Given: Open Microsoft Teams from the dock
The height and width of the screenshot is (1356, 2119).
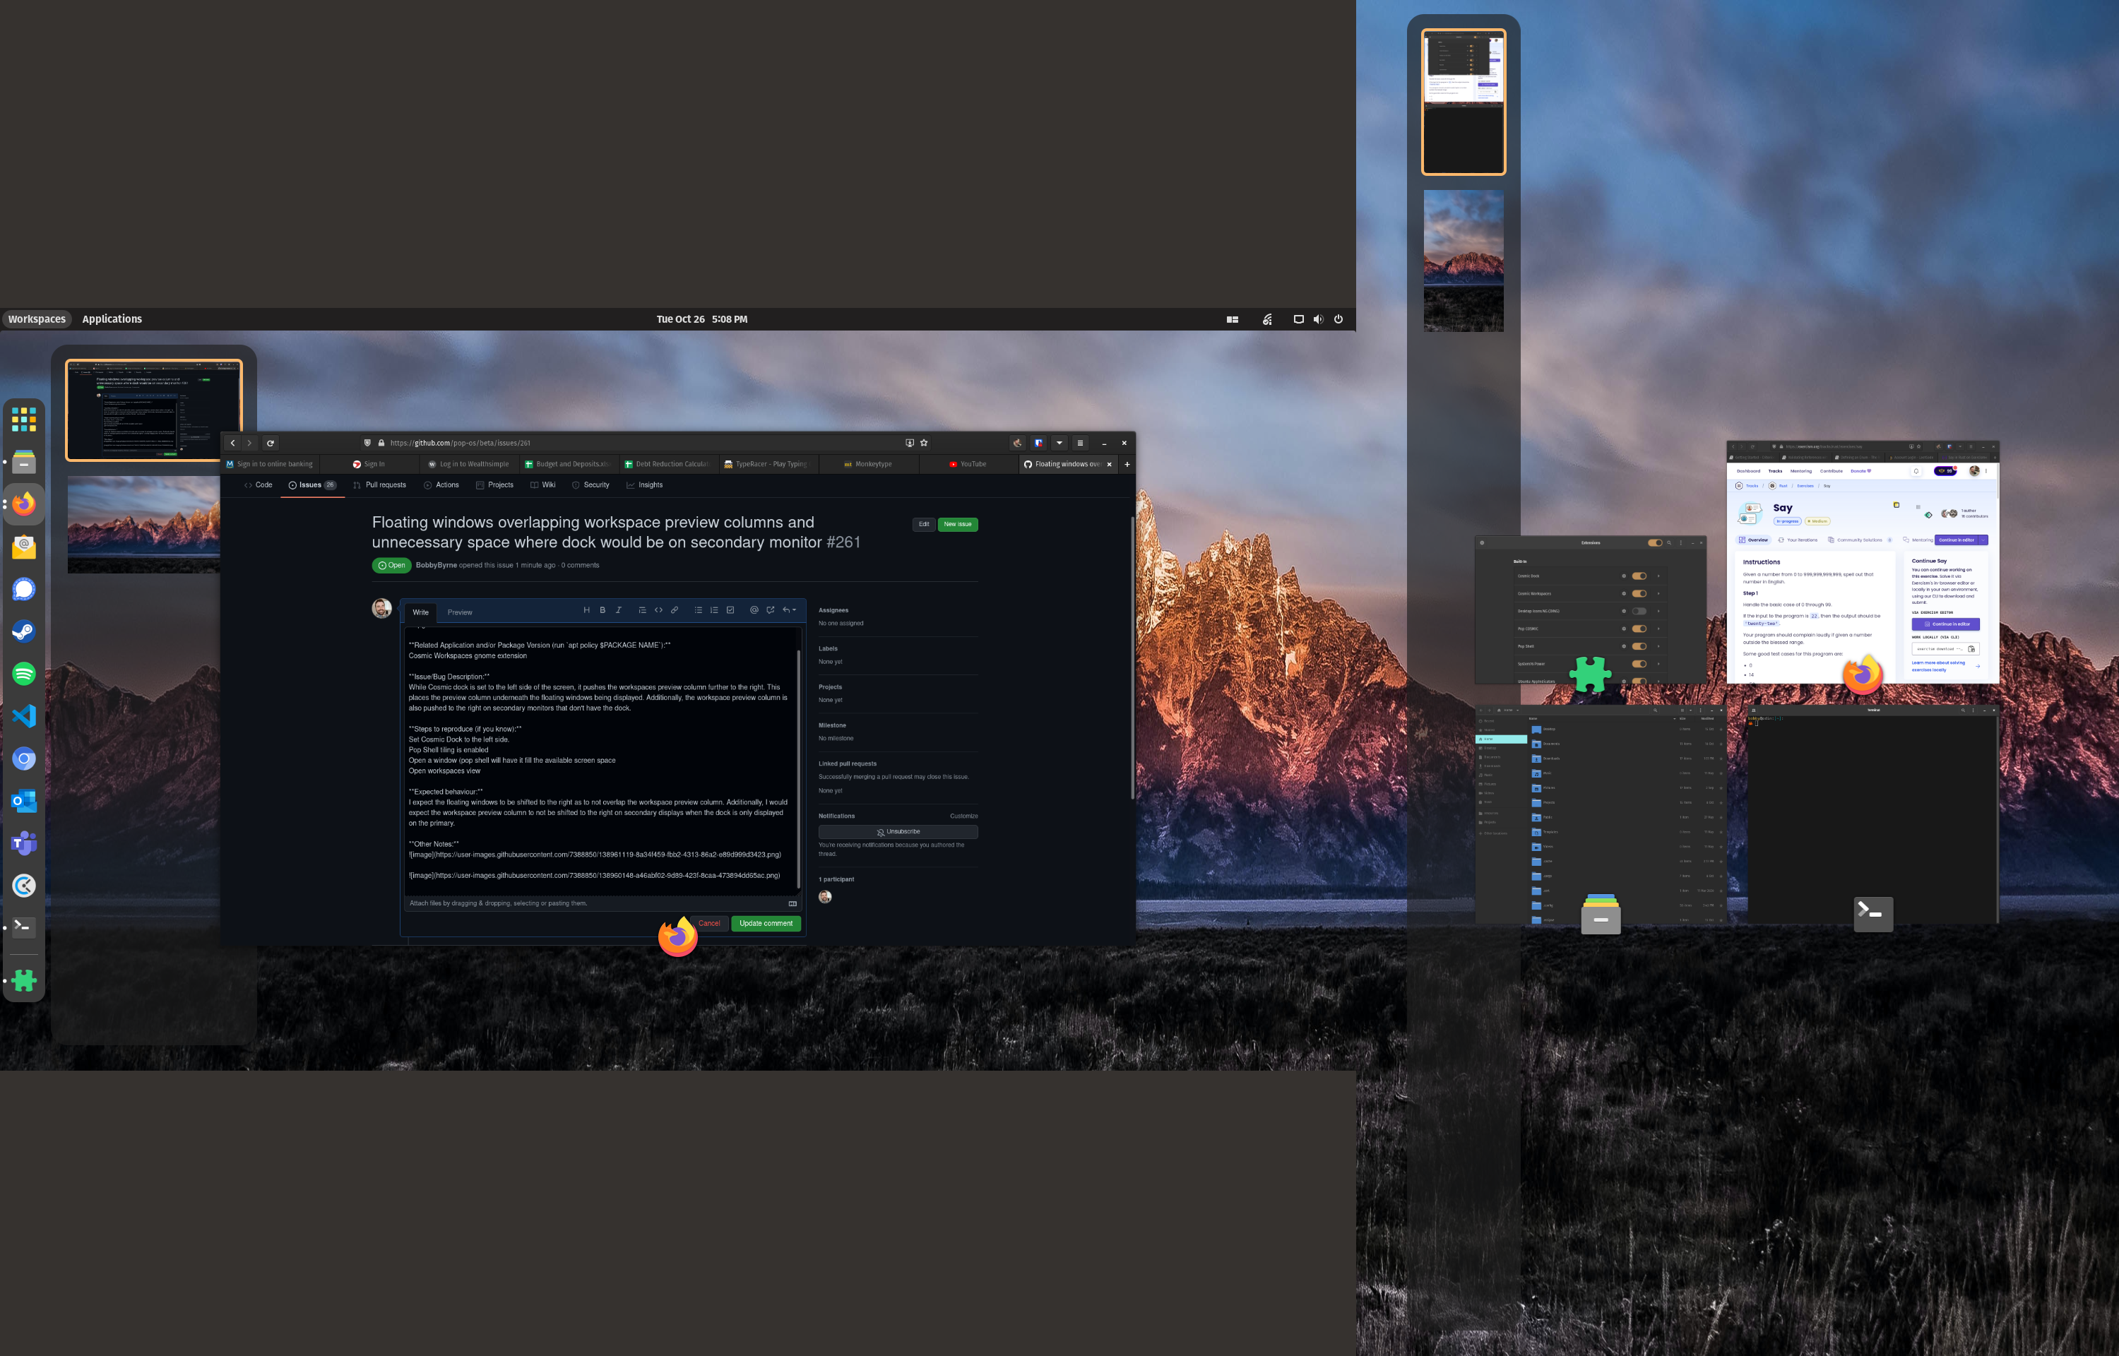Looking at the screenshot, I should [x=24, y=843].
